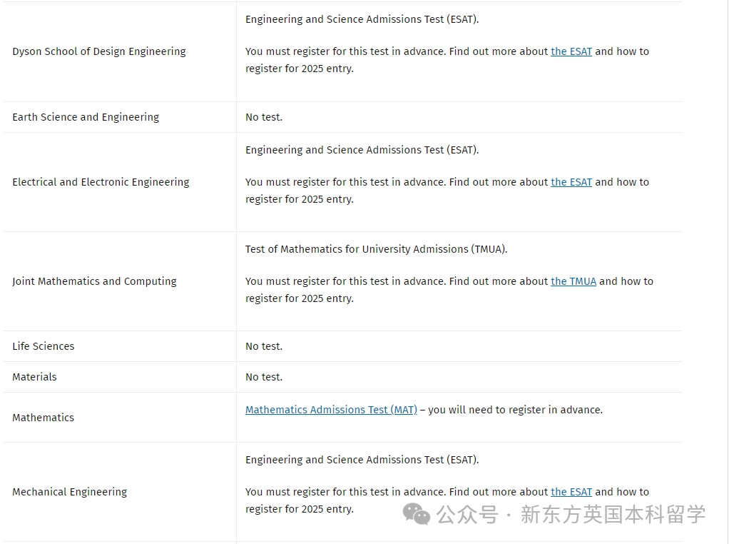The image size is (729, 544).
Task: Click the WeChat logo in the watermark
Action: (x=416, y=514)
